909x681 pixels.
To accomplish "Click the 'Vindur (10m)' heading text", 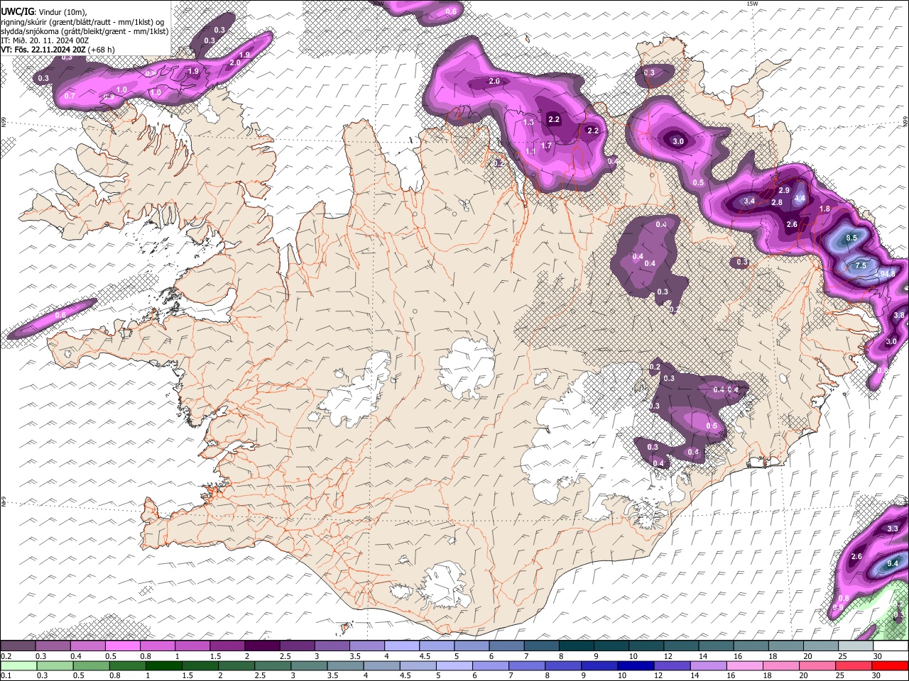I will 61,11.
